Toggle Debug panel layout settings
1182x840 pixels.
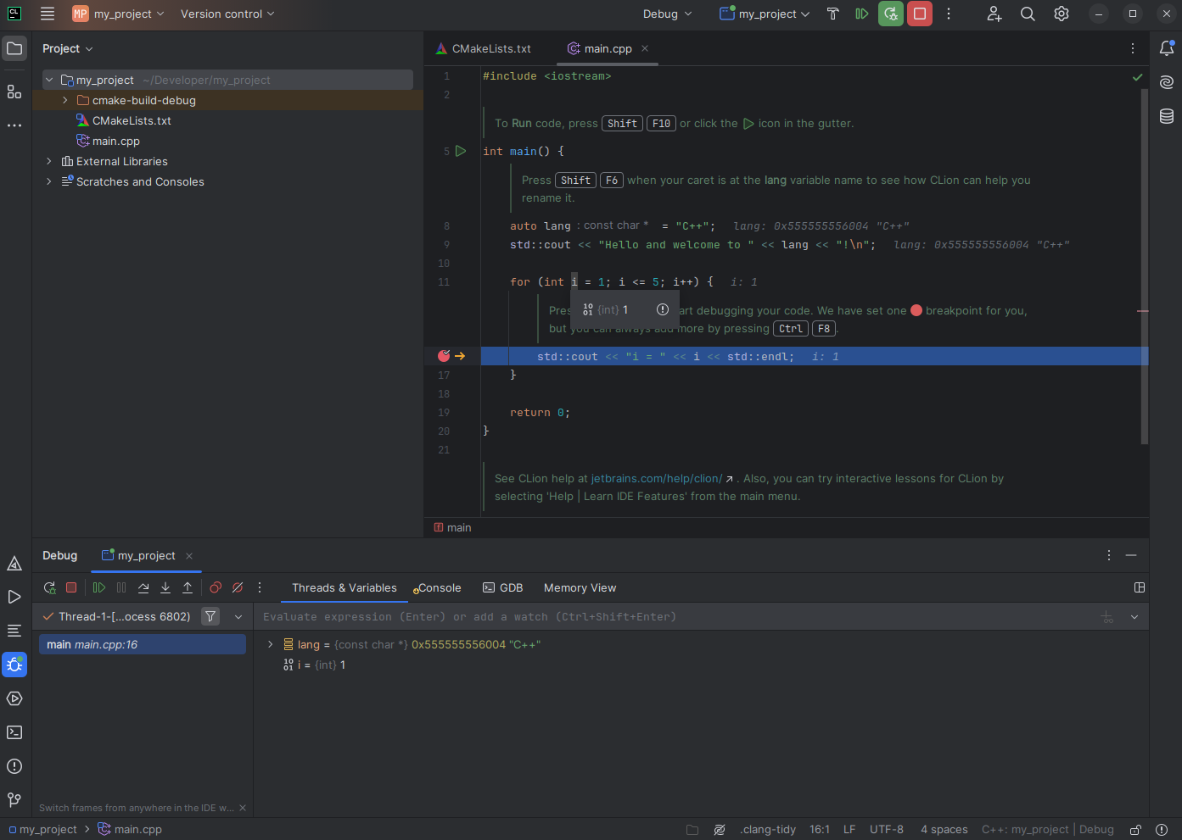1140,587
